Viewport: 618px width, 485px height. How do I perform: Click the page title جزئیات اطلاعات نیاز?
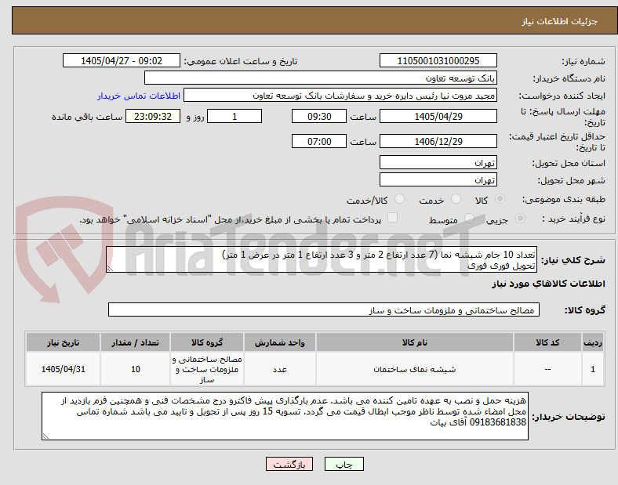coord(560,21)
